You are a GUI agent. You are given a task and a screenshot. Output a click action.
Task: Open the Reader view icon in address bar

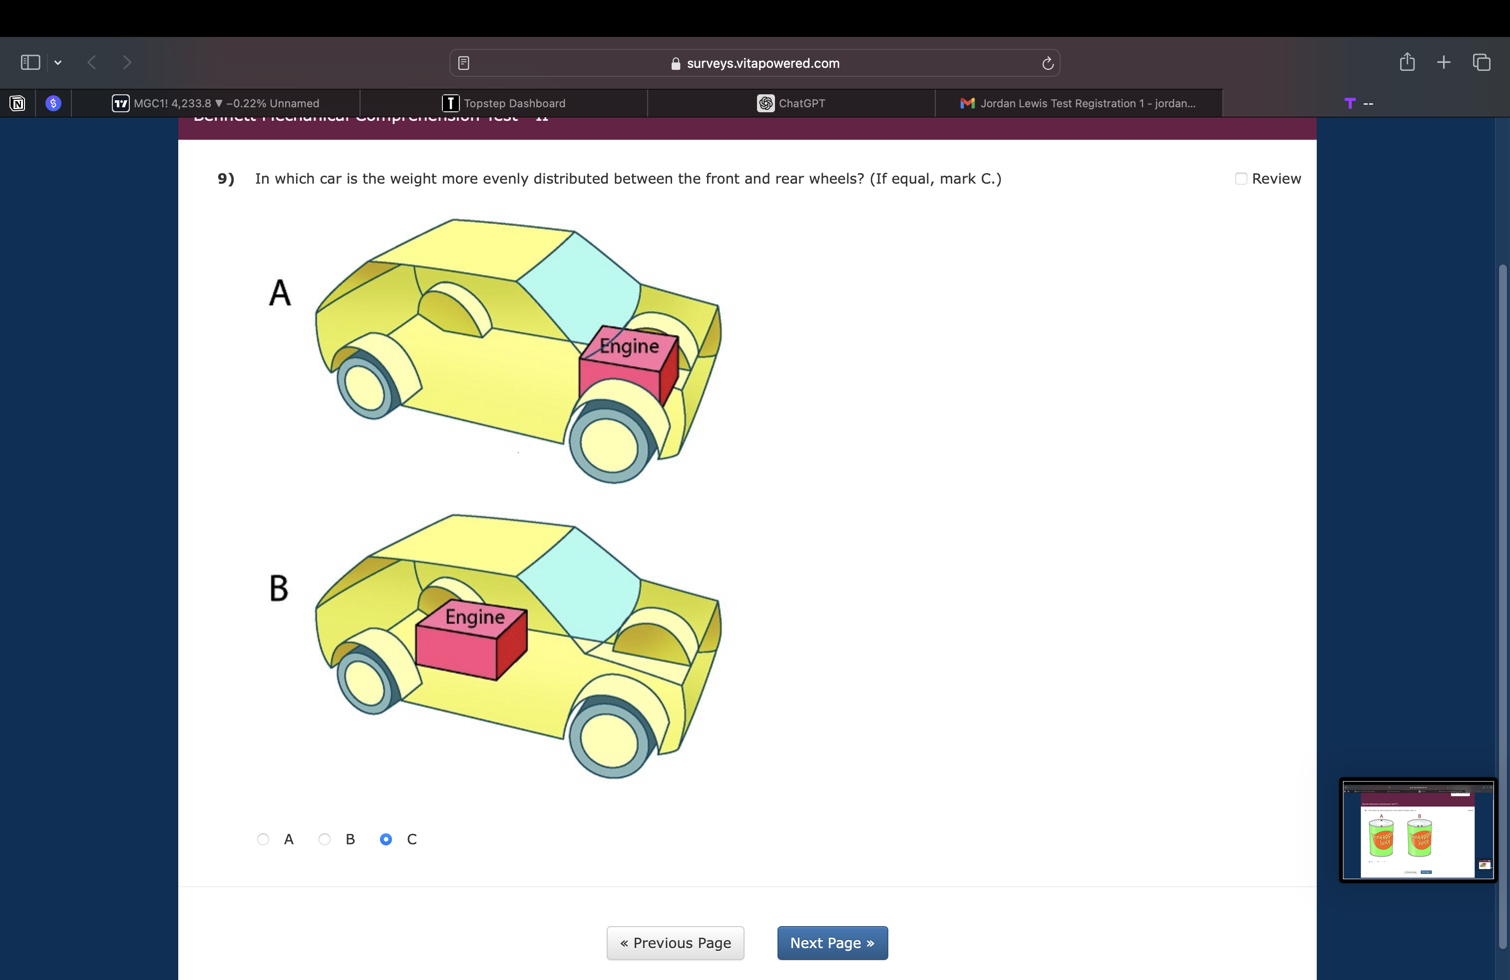click(x=464, y=63)
